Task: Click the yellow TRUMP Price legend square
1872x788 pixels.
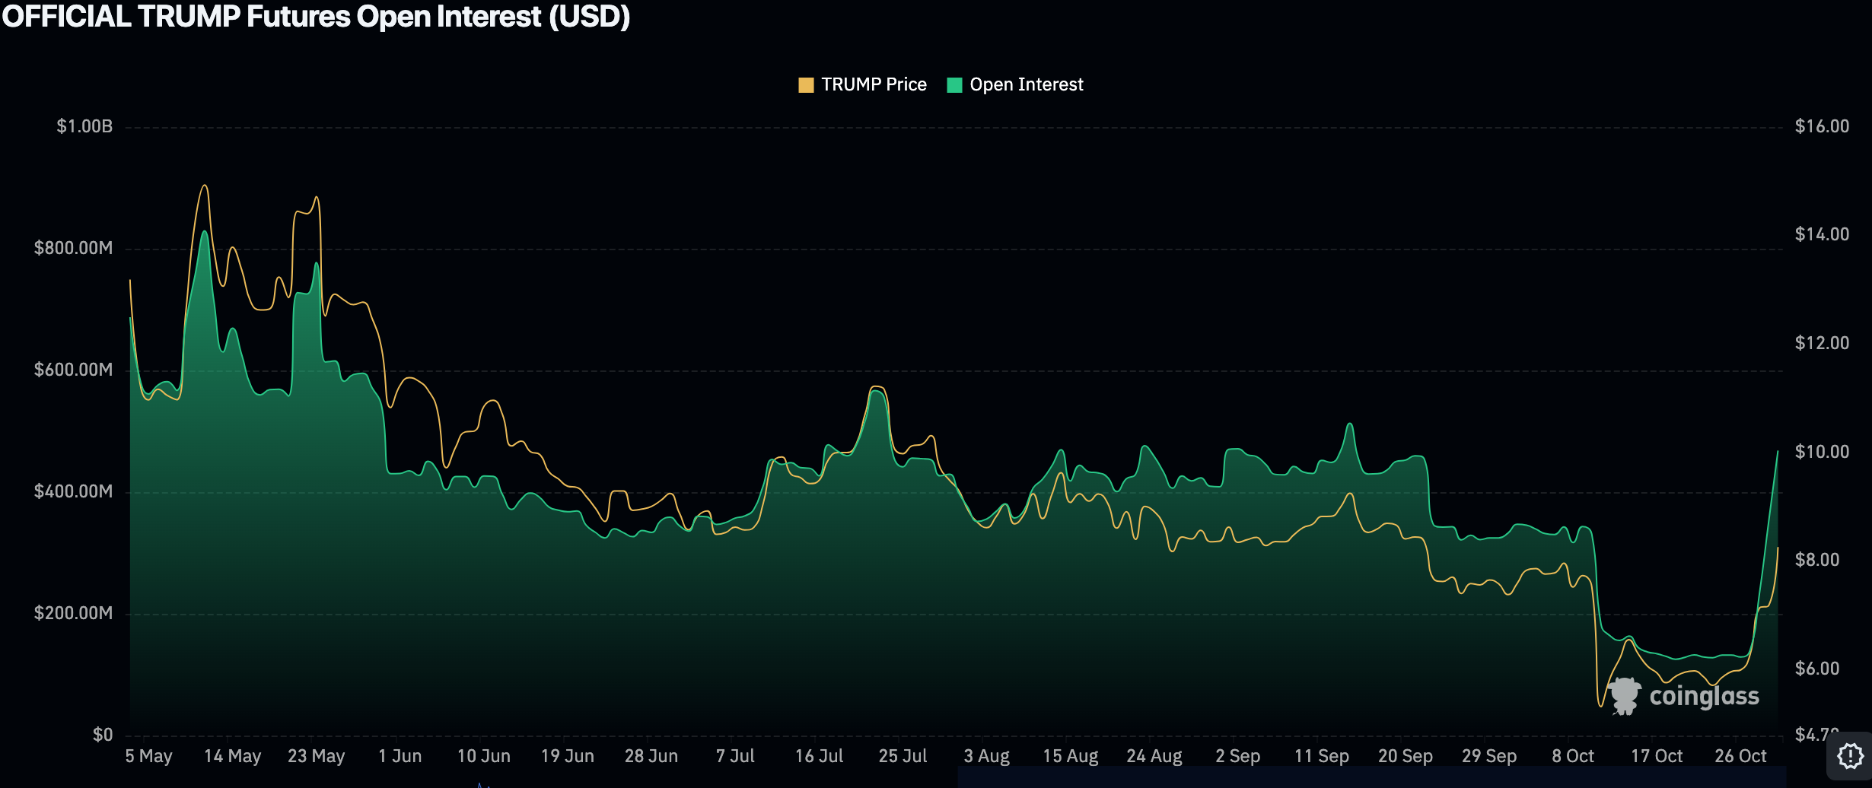Action: tap(806, 84)
